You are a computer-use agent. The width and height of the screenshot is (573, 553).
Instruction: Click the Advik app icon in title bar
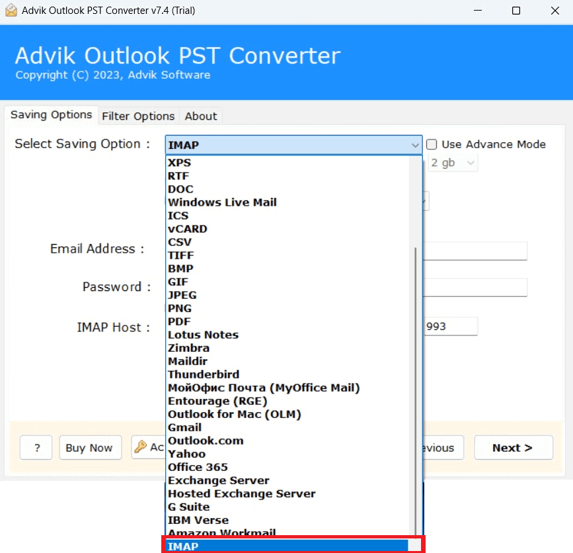pyautogui.click(x=11, y=10)
